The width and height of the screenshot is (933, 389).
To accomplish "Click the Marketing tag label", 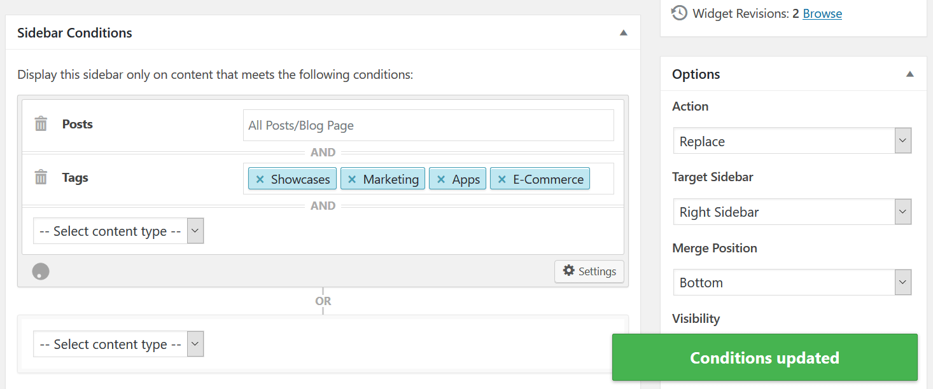I will point(391,179).
